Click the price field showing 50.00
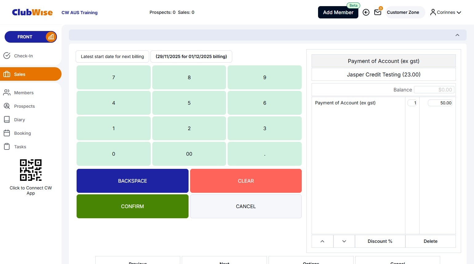Viewport: 474px width, 264px height. point(440,103)
